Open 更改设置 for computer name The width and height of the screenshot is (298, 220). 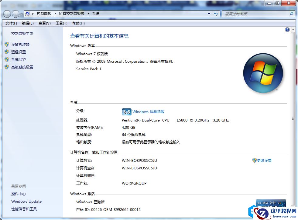tap(264, 160)
